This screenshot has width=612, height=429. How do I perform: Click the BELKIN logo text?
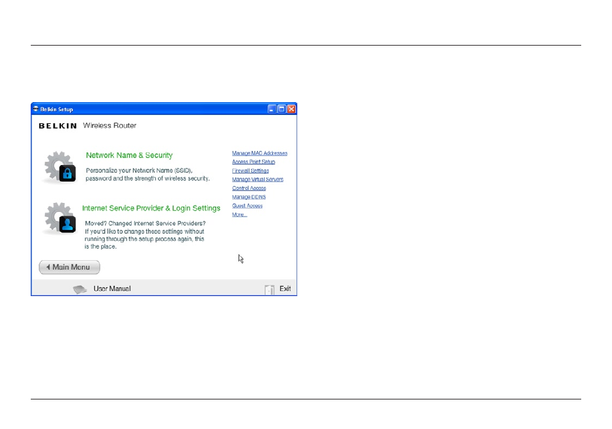click(58, 126)
